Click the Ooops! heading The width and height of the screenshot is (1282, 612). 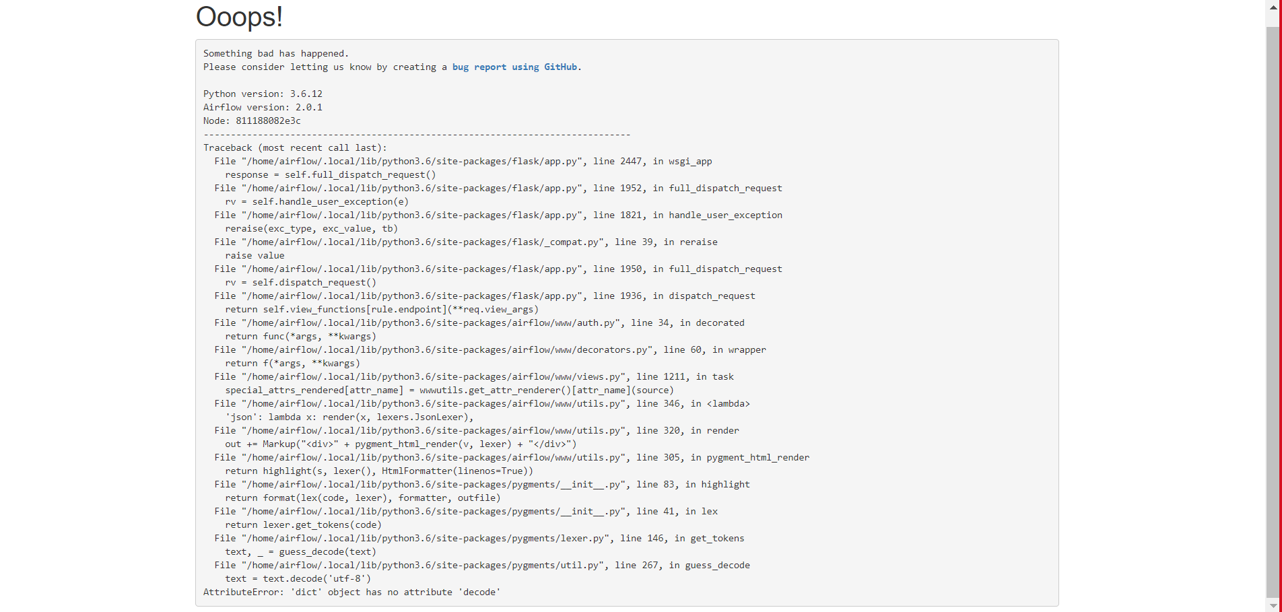pyautogui.click(x=239, y=17)
